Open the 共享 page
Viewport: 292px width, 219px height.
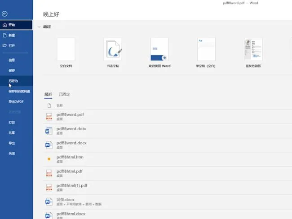coord(16,133)
